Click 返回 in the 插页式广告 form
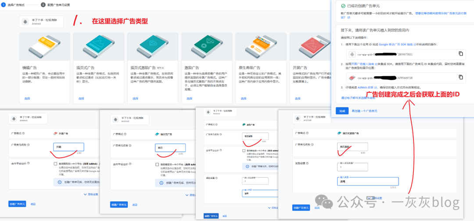Image resolution: width=474 pixels, height=221 pixels. pyautogui.click(x=135, y=204)
